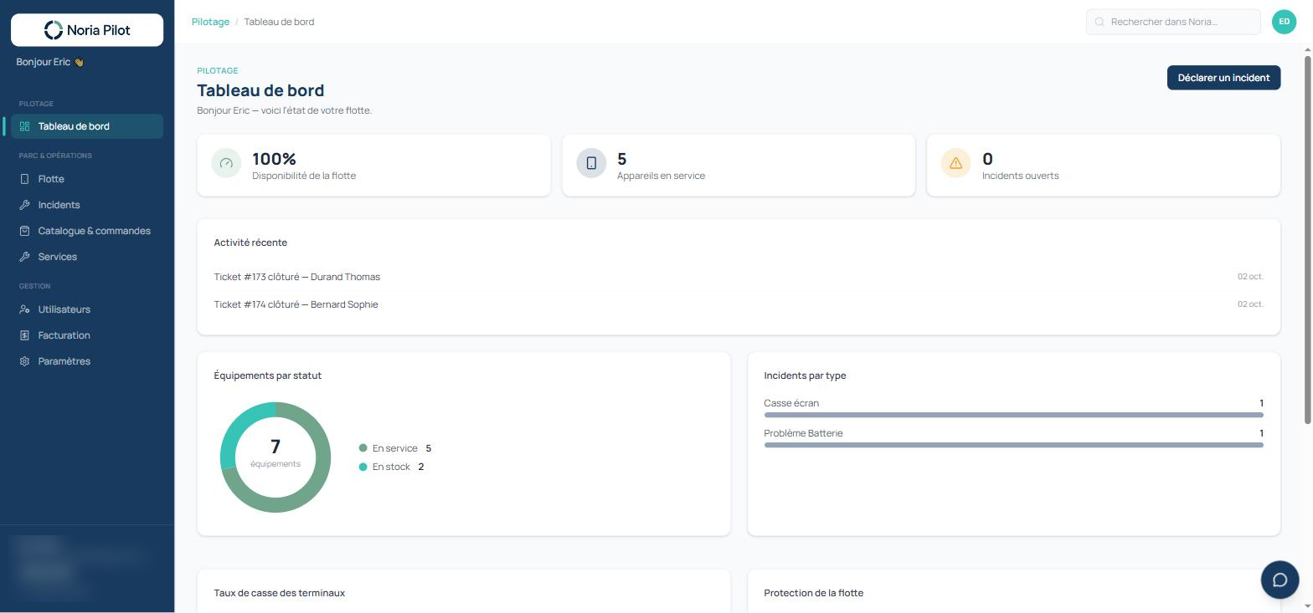Click the Pilotage breadcrumb link
This screenshot has width=1313, height=613.
(210, 22)
